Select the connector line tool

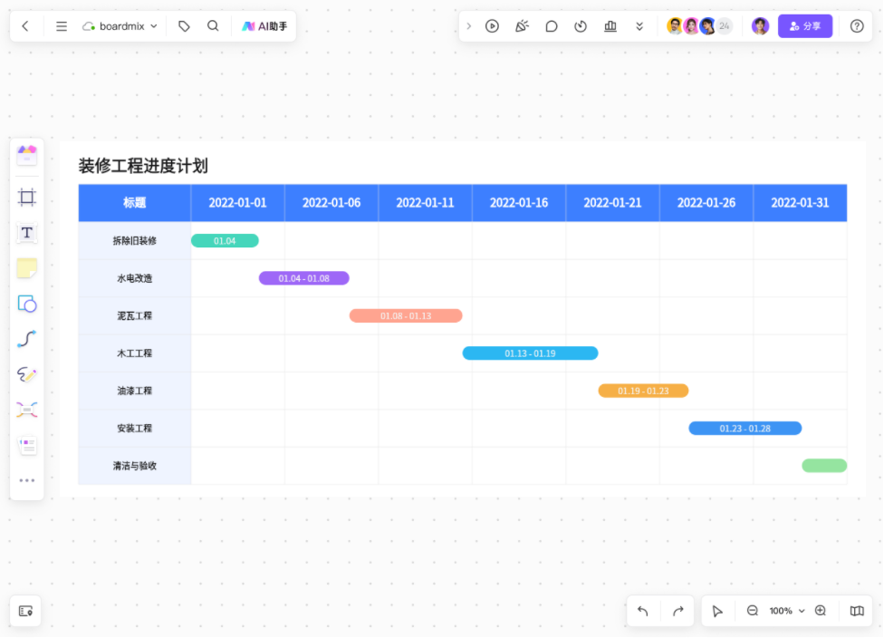click(27, 339)
